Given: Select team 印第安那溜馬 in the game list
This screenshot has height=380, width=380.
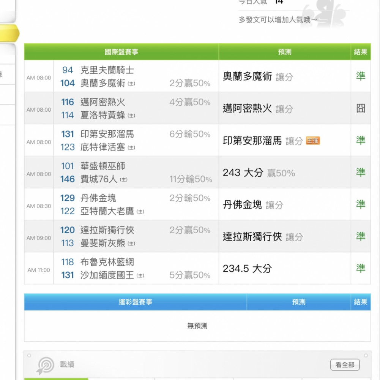Looking at the screenshot, I should [107, 134].
